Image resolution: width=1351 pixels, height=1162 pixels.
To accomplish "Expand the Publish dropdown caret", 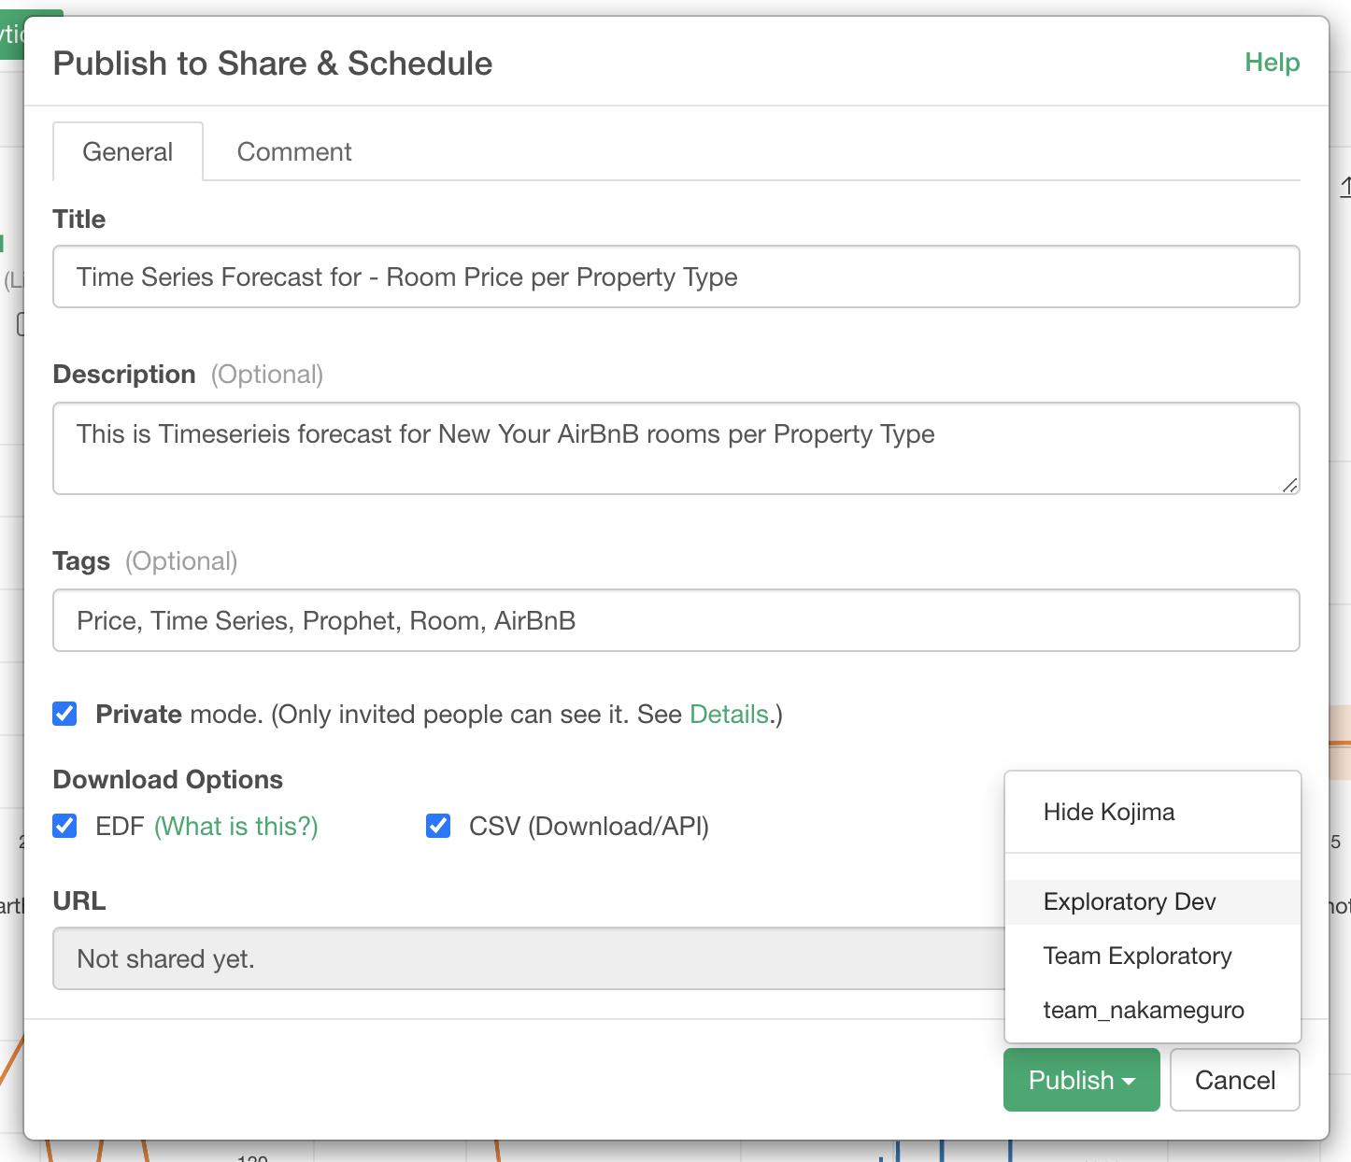I will pos(1130,1081).
